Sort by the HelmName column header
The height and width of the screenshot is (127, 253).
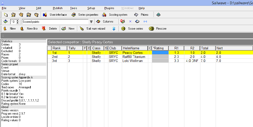click(x=135, y=48)
